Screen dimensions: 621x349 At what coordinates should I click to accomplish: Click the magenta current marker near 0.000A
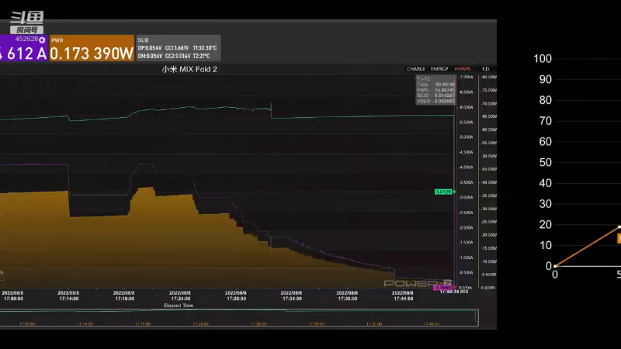(x=442, y=288)
